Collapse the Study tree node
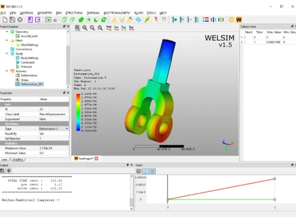 [x=7, y=53]
